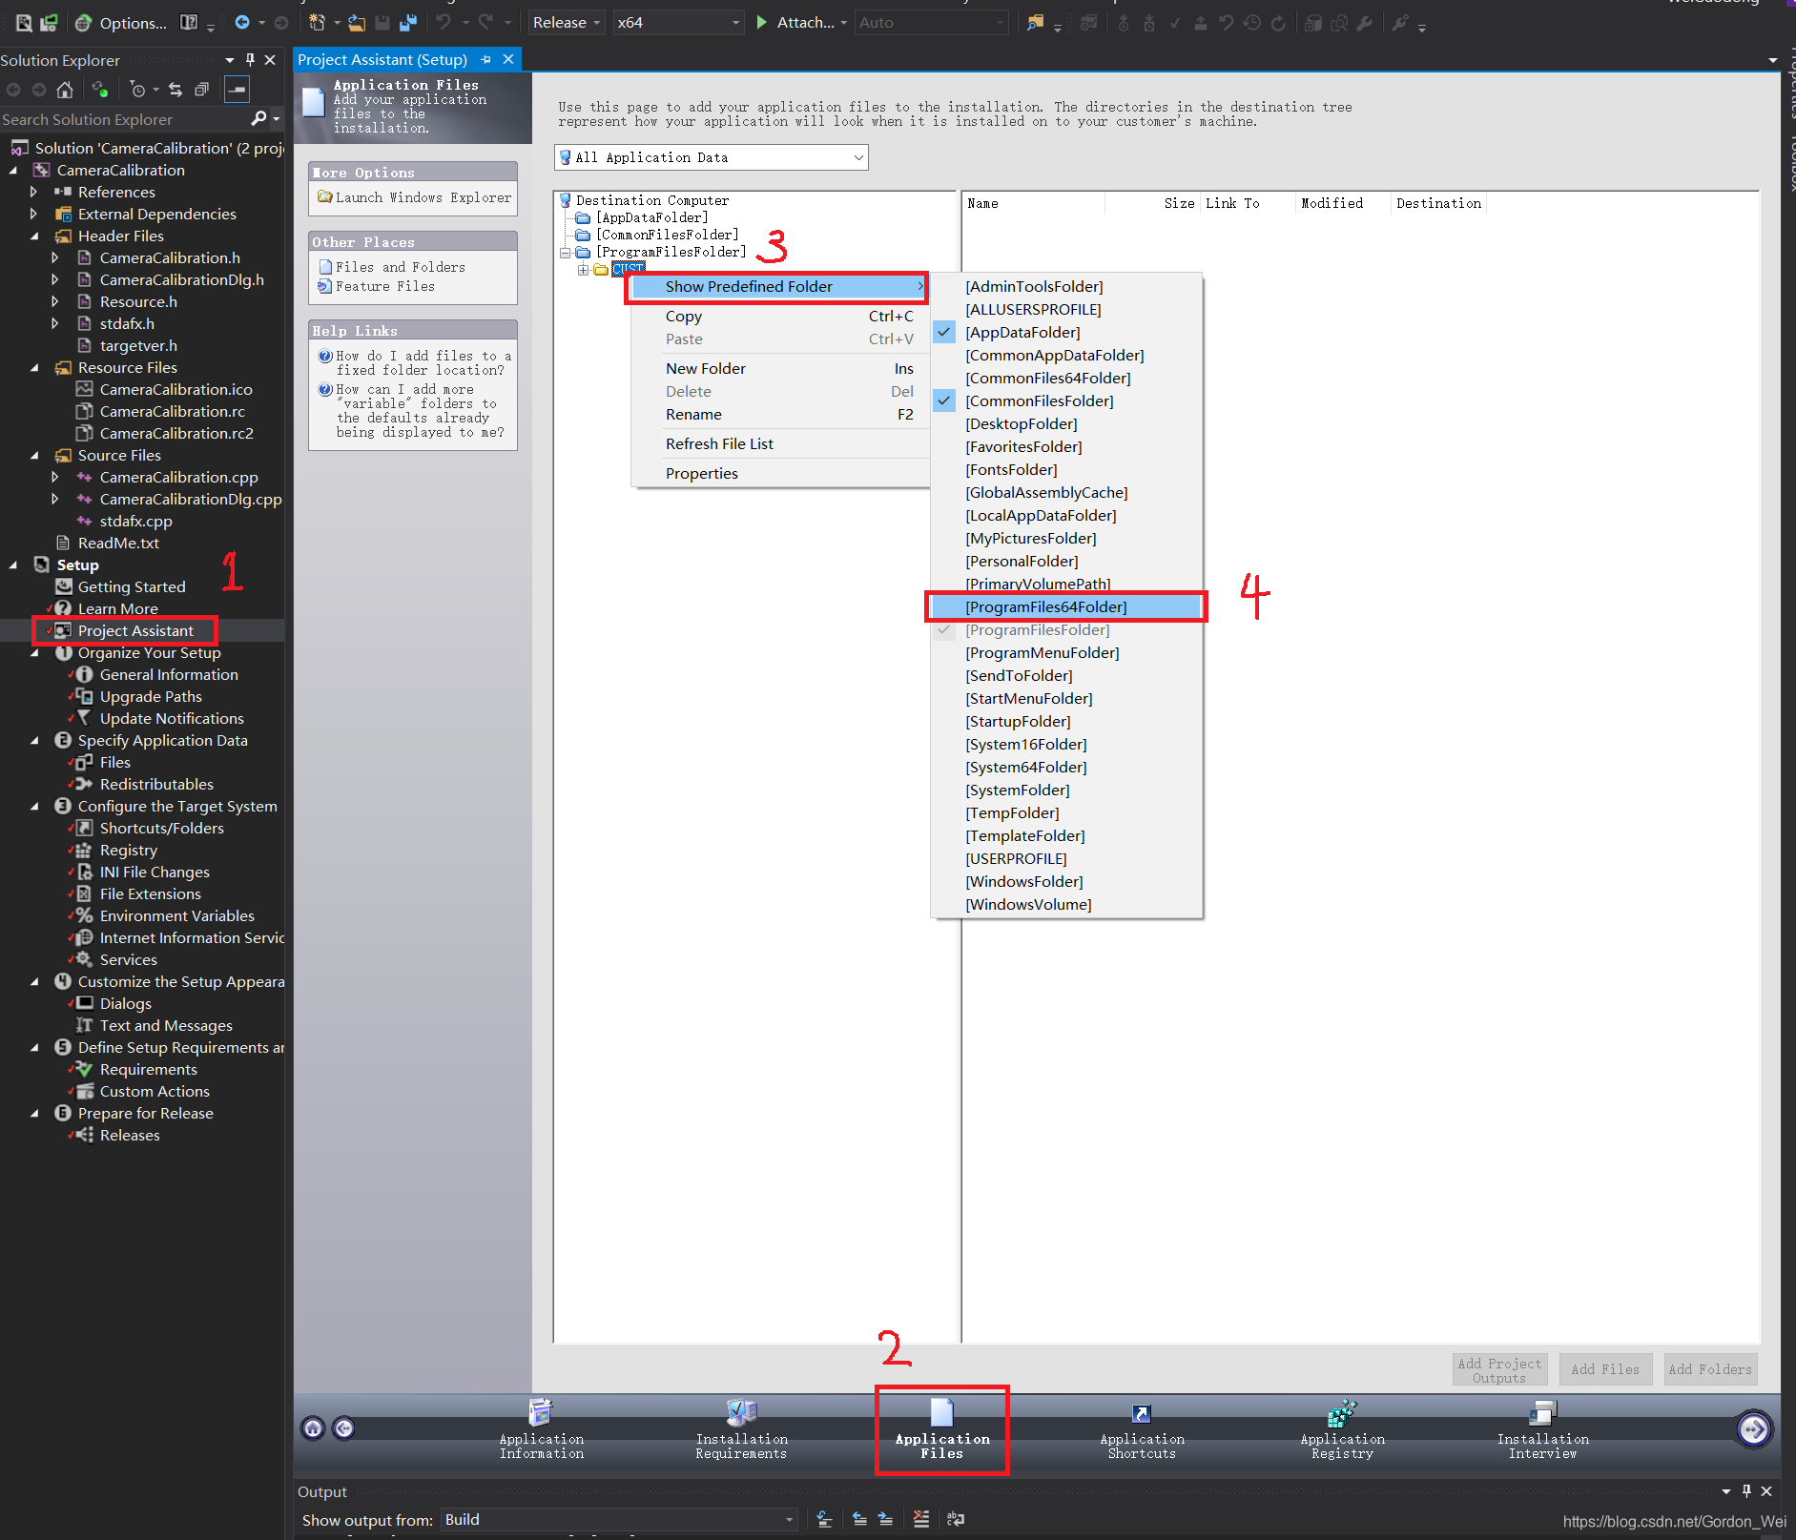This screenshot has width=1796, height=1540.
Task: Open Application Shortcuts step icon
Action: tap(1142, 1413)
